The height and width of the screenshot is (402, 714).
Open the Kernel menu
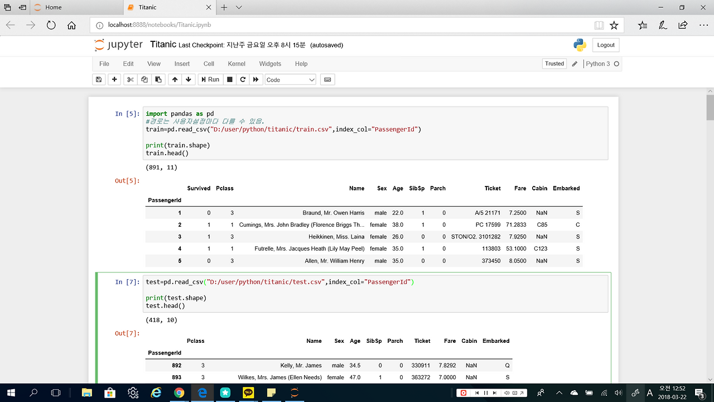(237, 64)
